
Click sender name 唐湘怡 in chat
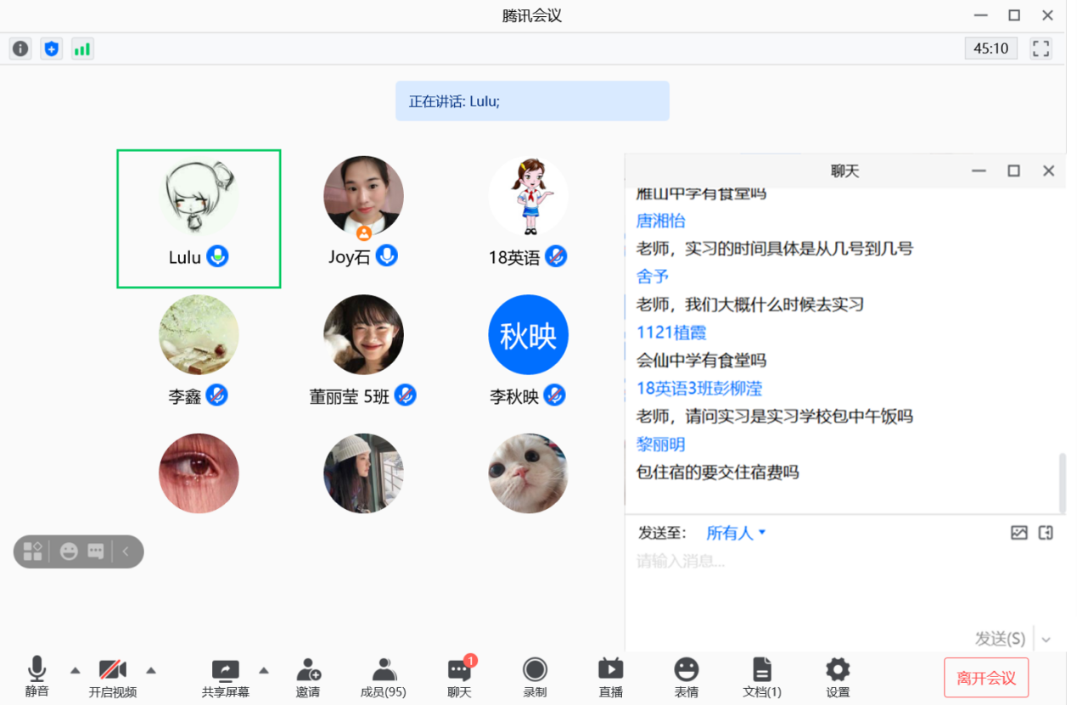tap(660, 221)
